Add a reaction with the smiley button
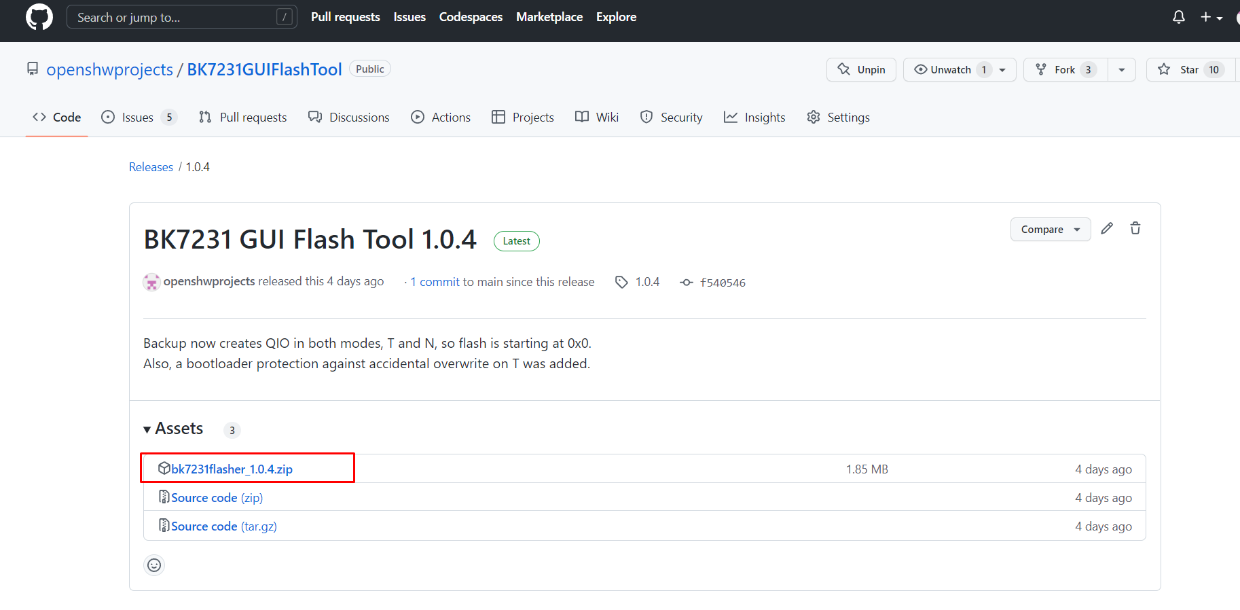This screenshot has height=610, width=1240. [155, 565]
